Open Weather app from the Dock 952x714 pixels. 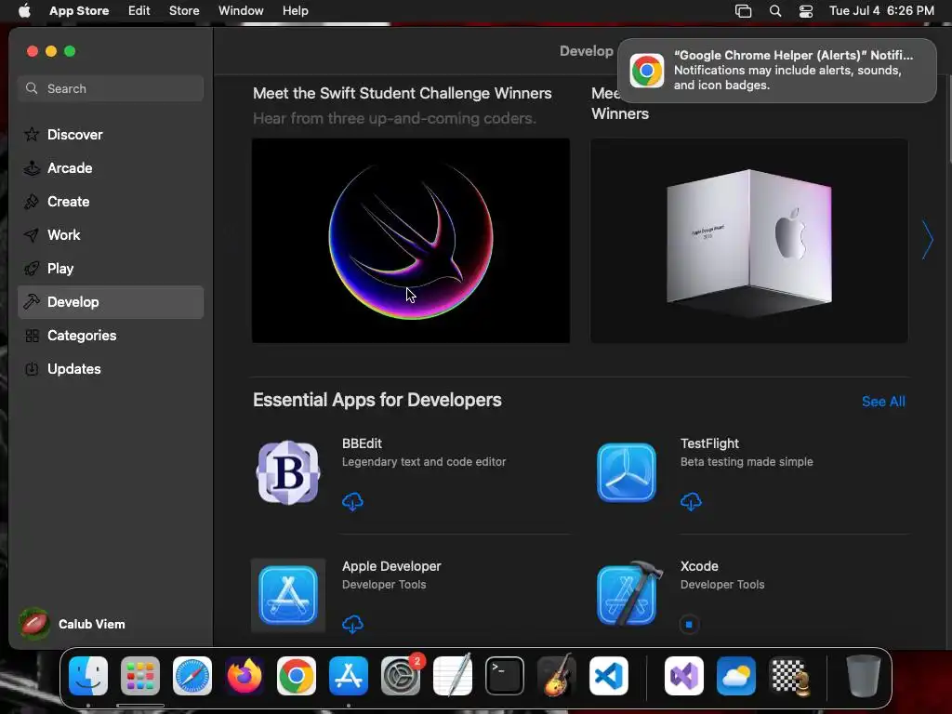(736, 676)
